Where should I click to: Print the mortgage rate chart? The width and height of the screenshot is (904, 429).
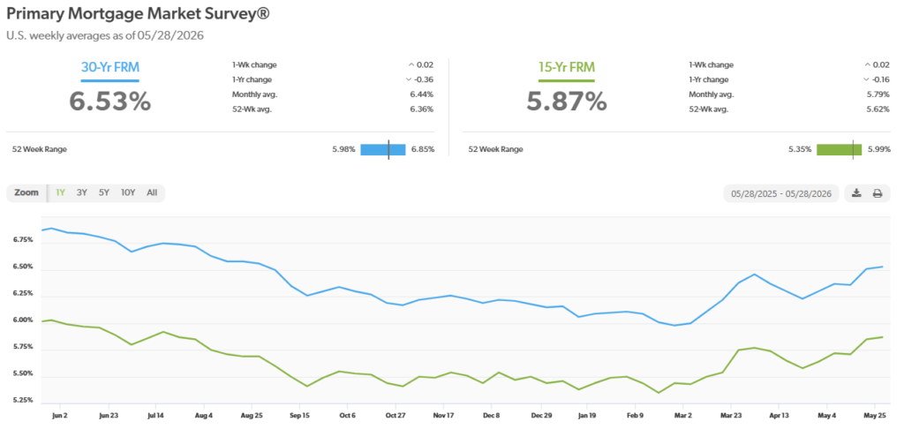878,193
